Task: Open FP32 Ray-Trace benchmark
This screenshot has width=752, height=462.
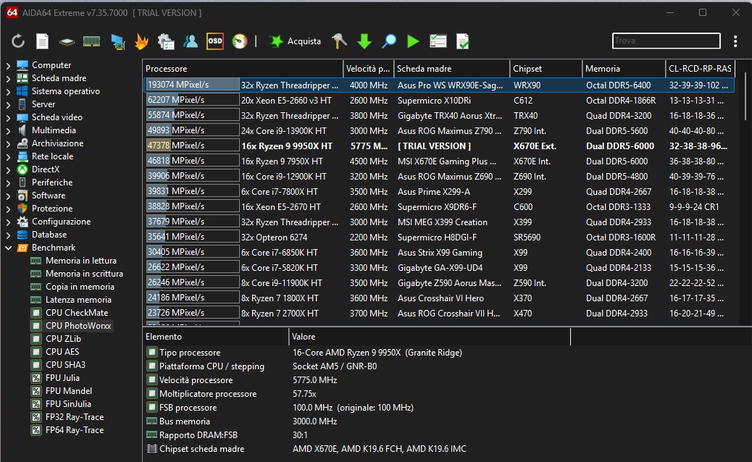Action: pos(75,417)
